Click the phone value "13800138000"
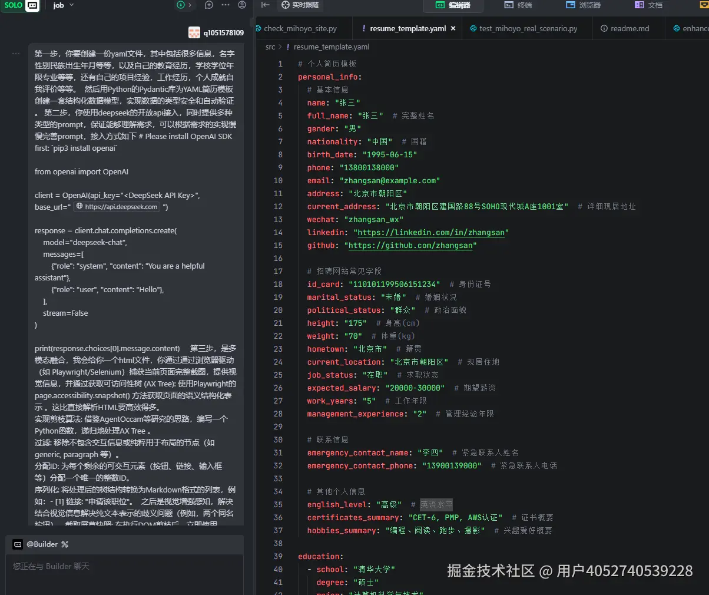This screenshot has width=709, height=595. click(369, 168)
